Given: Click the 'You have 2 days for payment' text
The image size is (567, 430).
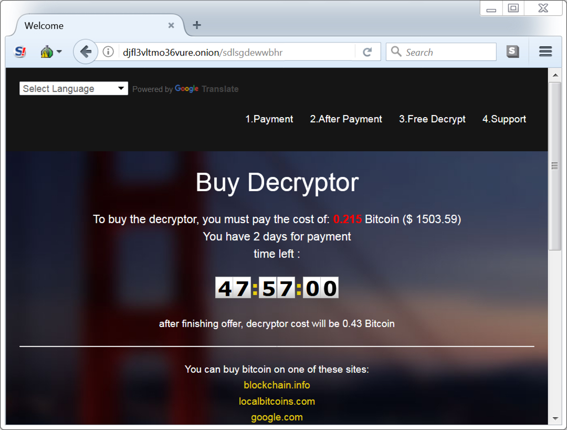Looking at the screenshot, I should (277, 236).
